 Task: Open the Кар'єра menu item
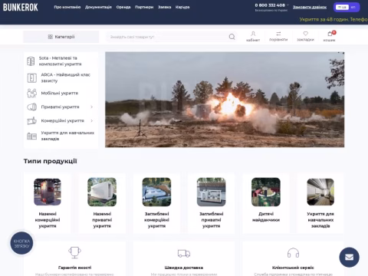point(182,7)
